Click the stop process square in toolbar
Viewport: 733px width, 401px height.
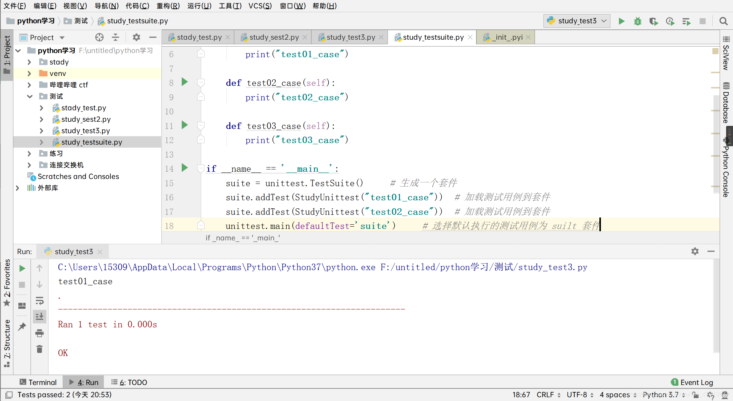pyautogui.click(x=702, y=21)
